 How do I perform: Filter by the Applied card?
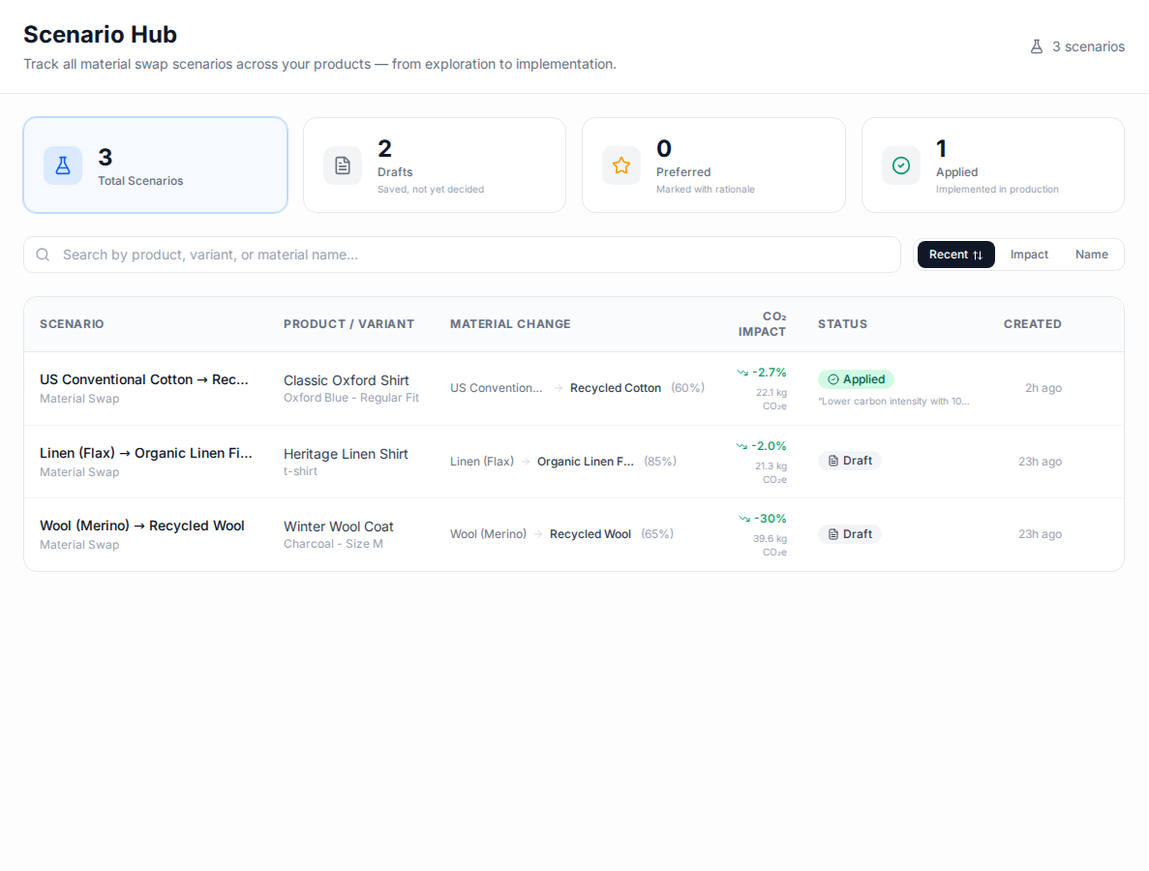click(x=993, y=165)
